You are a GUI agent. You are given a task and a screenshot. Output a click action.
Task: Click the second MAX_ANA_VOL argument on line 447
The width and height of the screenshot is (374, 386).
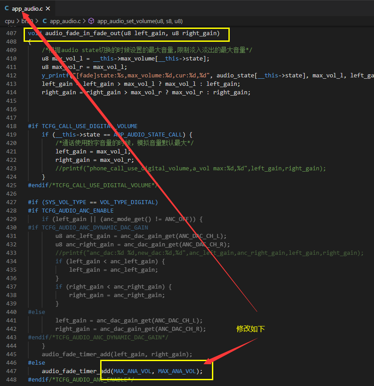coord(177,371)
